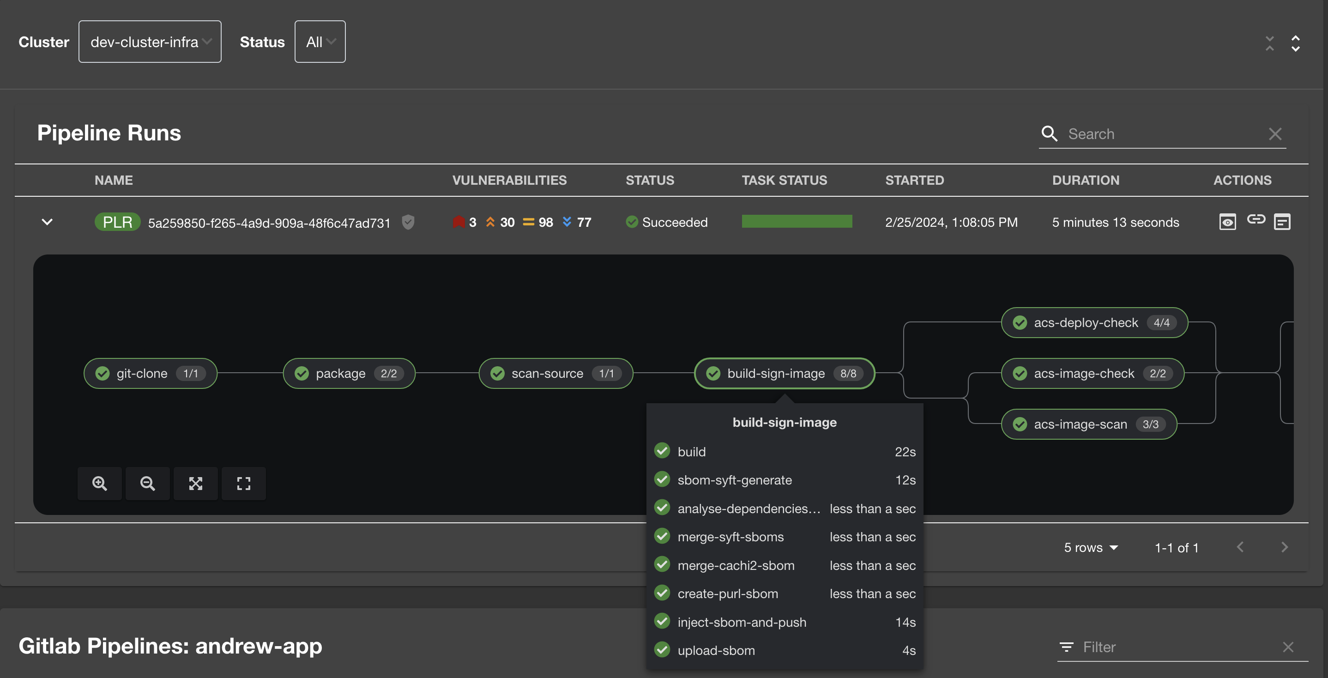The image size is (1328, 678).
Task: Open the Status All dropdown
Action: (320, 42)
